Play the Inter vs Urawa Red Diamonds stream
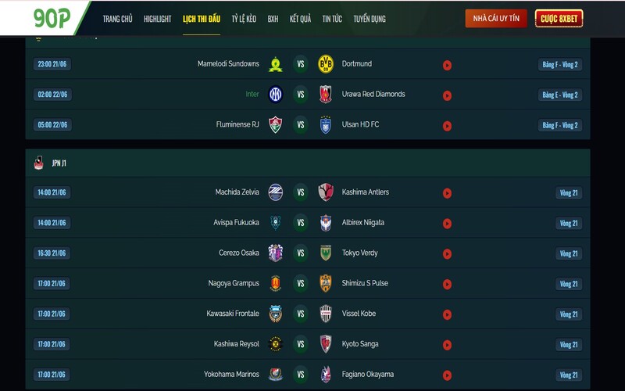This screenshot has height=391, width=625. tap(447, 95)
